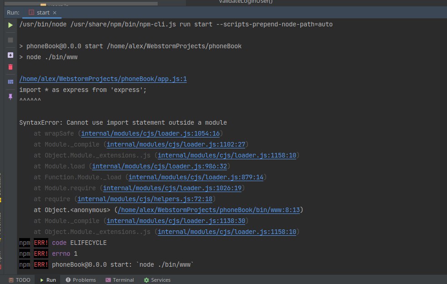447x284 pixels.
Task: Click the 'errno 1' error line
Action: [x=48, y=254]
